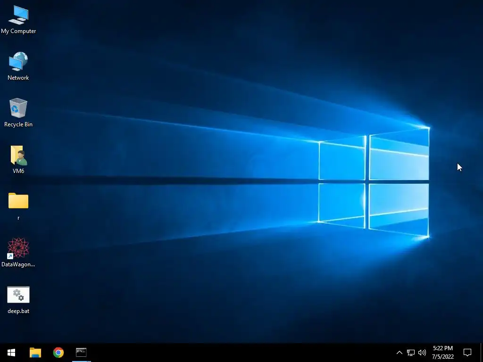The height and width of the screenshot is (362, 483).
Task: Open the volume speaker tray icon
Action: point(422,353)
